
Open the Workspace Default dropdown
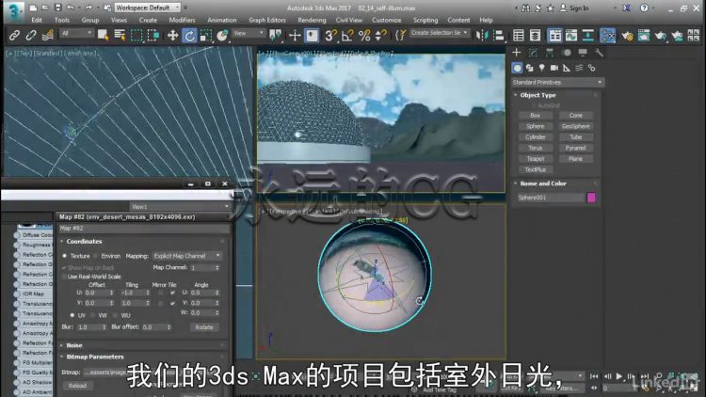(x=147, y=8)
